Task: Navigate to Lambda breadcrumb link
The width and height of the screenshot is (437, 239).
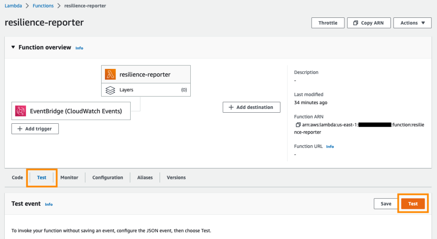Action: [13, 6]
